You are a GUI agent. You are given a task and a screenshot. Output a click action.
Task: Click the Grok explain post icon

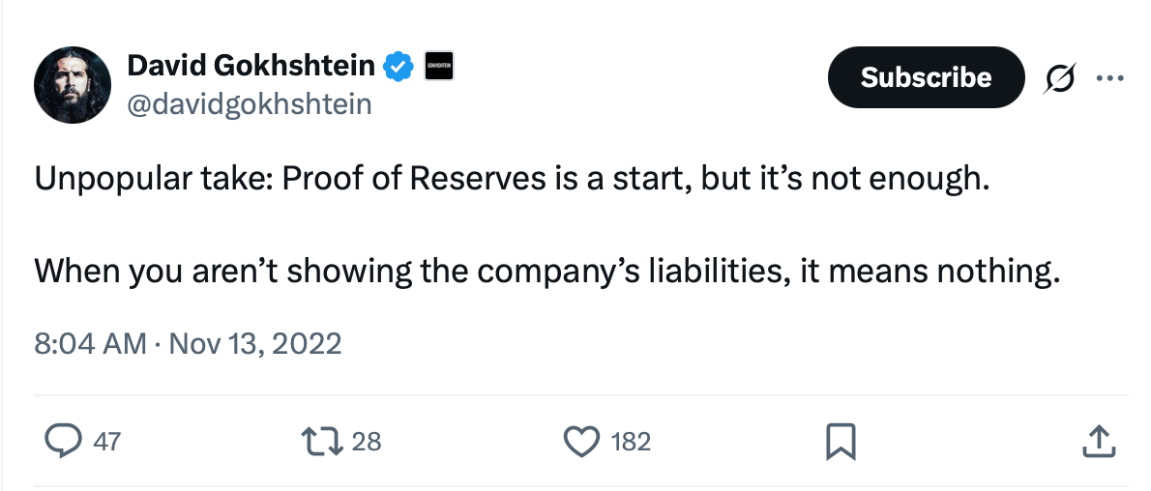tap(1059, 77)
